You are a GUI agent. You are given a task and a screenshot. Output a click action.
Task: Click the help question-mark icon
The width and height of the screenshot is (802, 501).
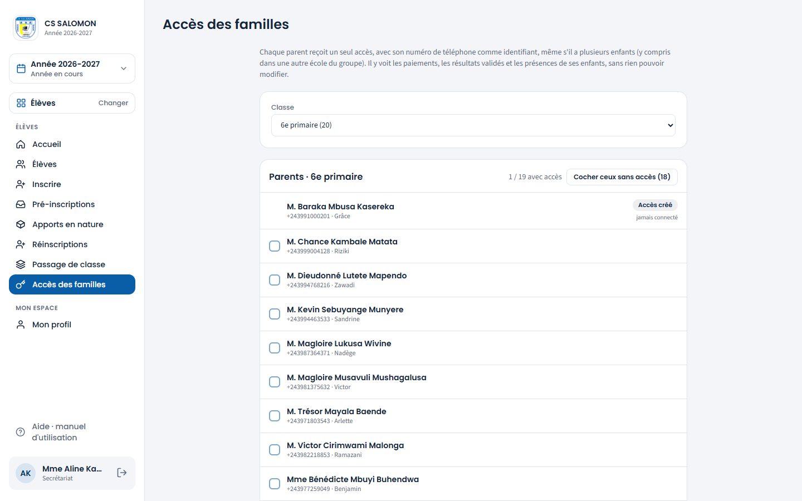[x=21, y=432]
